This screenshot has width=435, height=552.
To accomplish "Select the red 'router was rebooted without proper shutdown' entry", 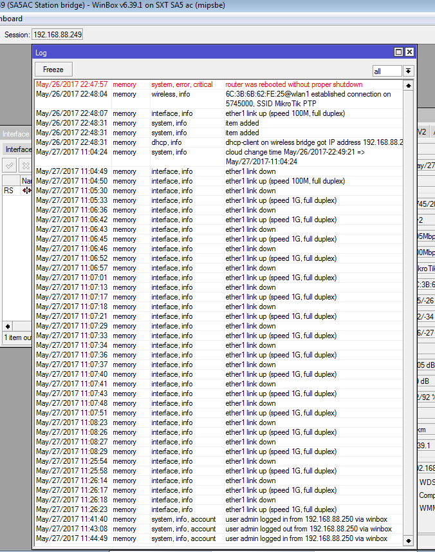I will [219, 84].
